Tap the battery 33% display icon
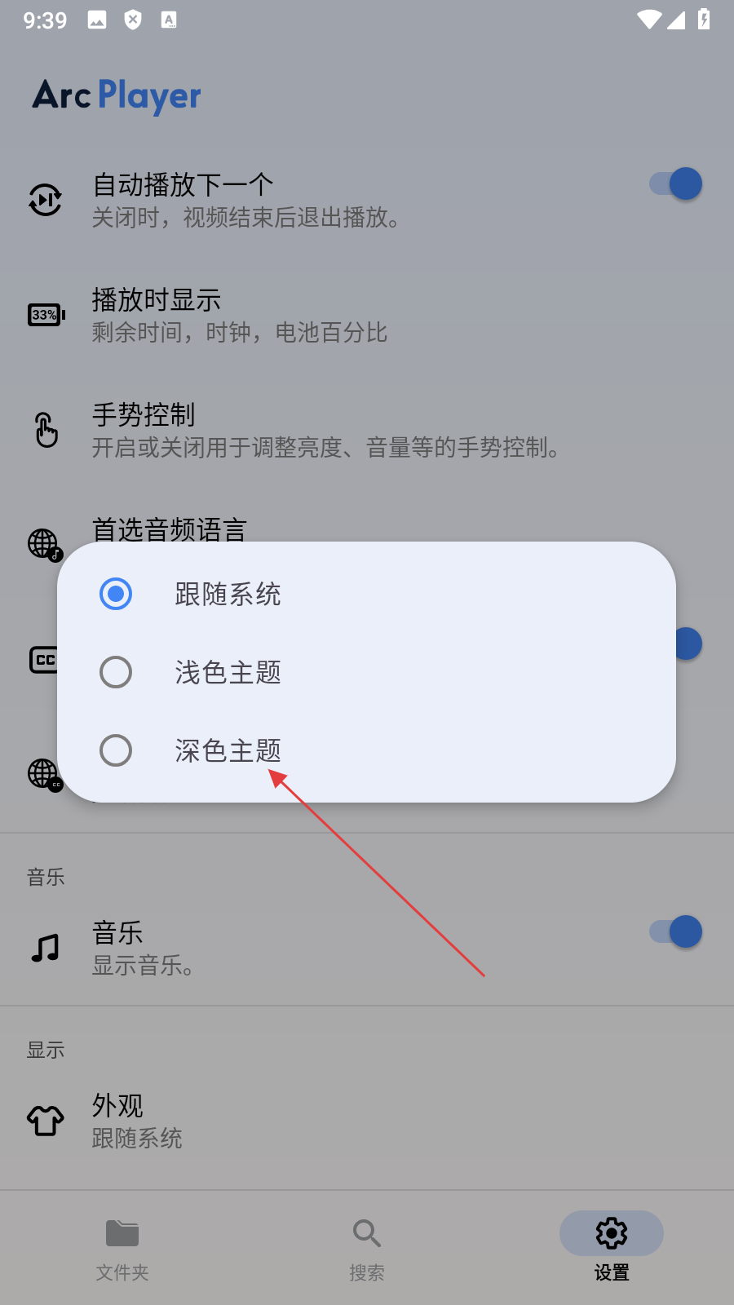This screenshot has height=1305, width=734. pos(46,315)
